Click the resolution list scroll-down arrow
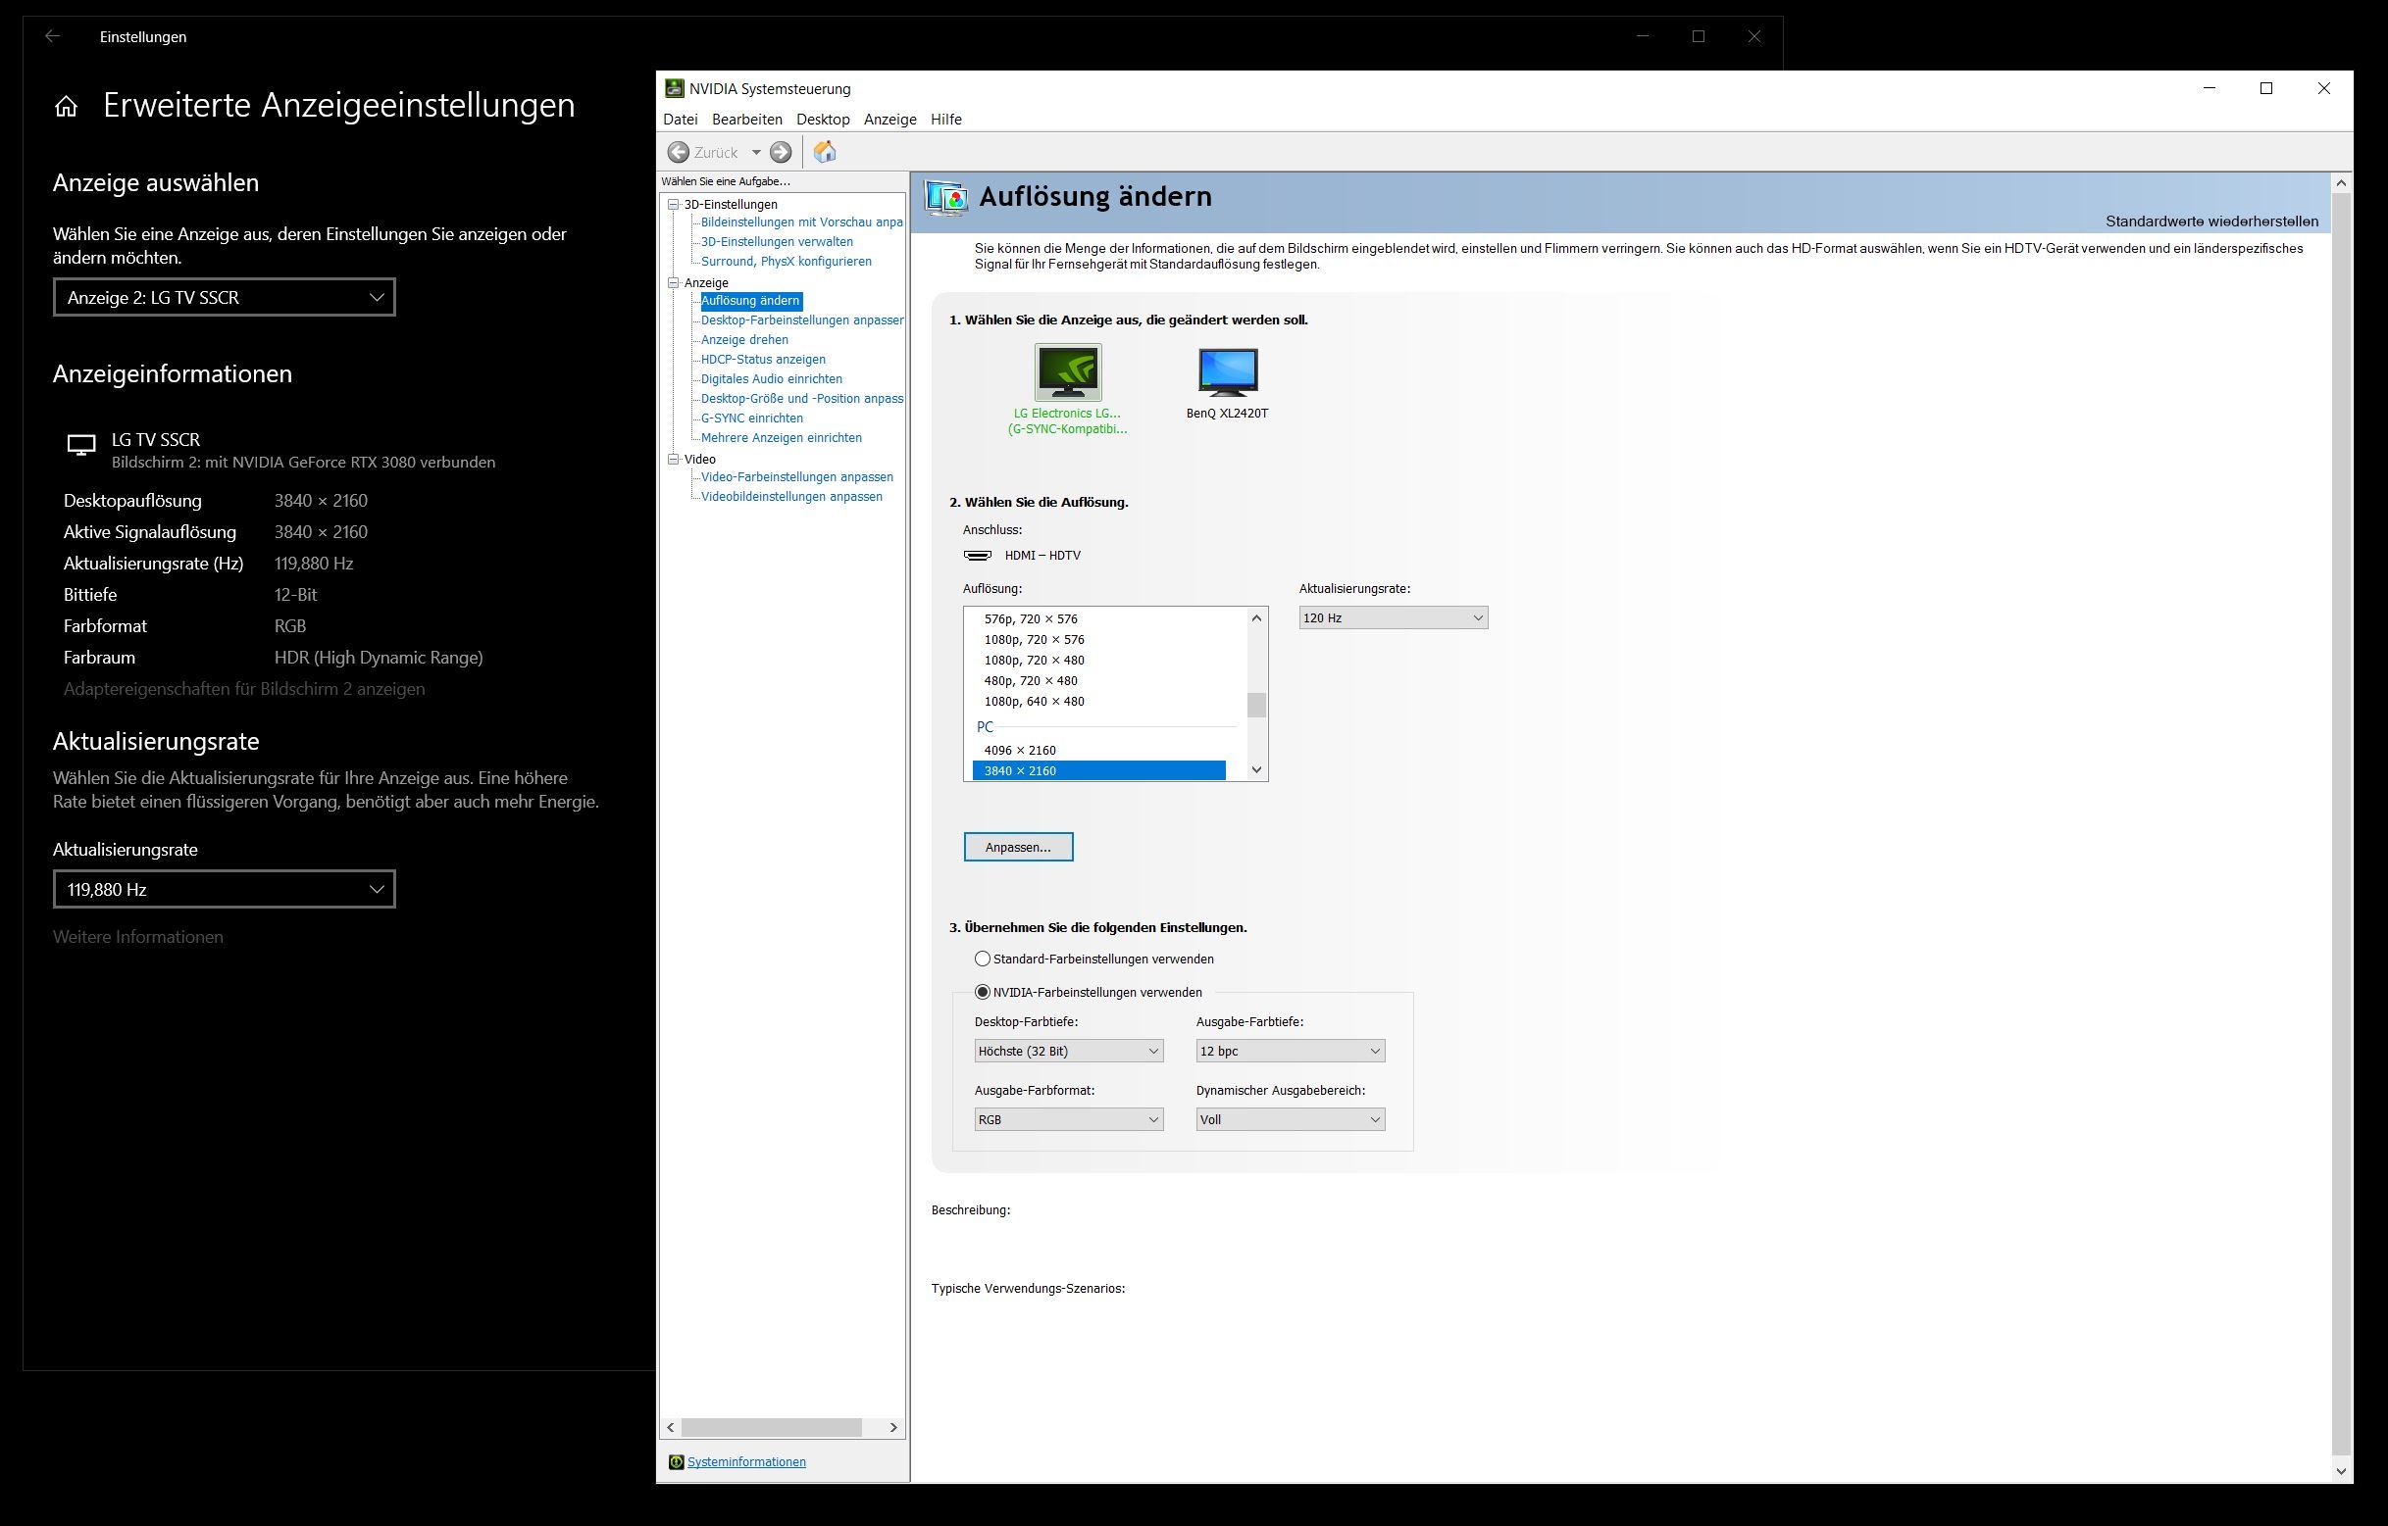Image resolution: width=2388 pixels, height=1526 pixels. (x=1256, y=770)
